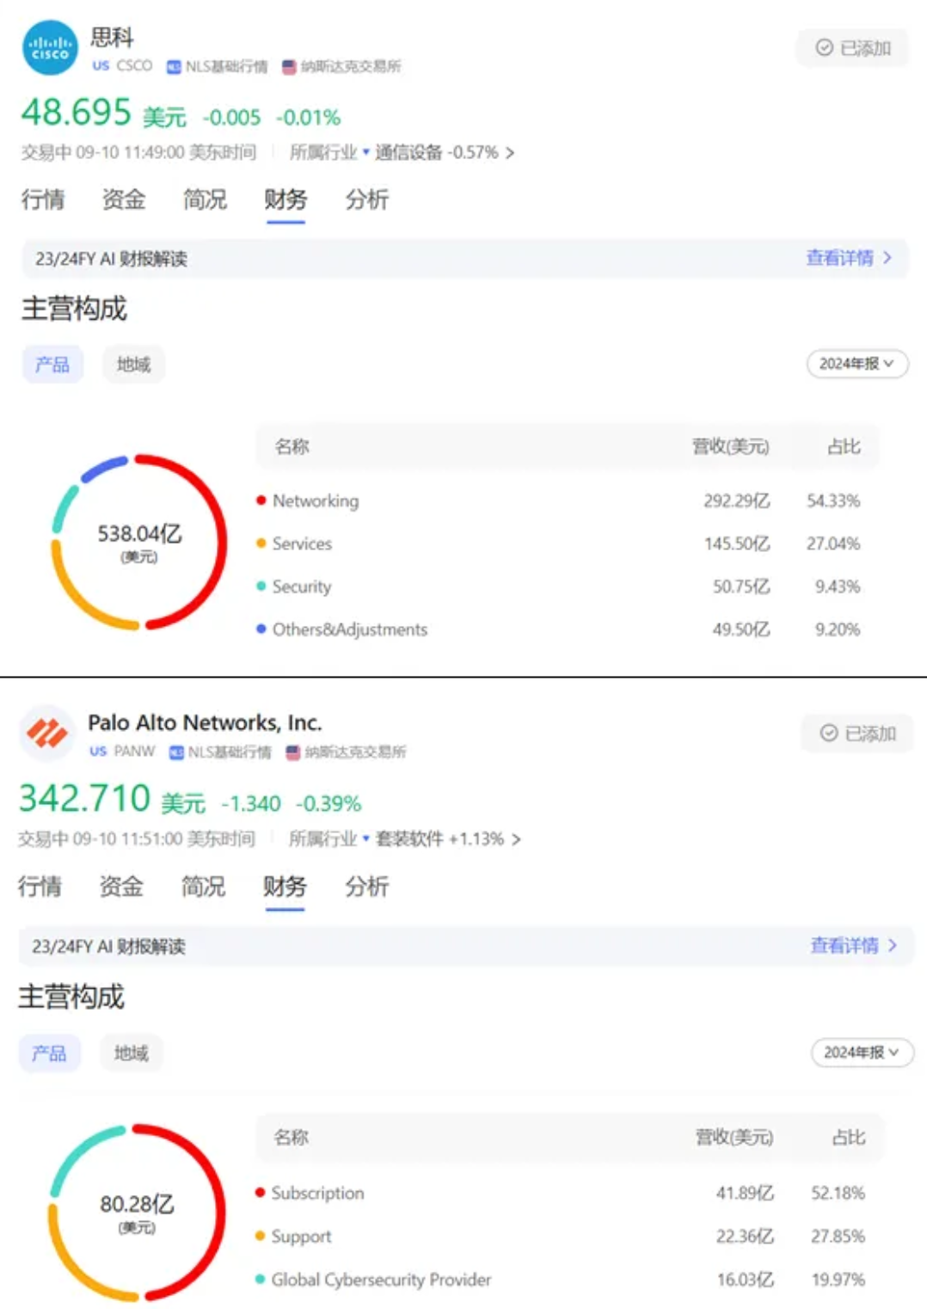Select 地域 breakdown for Palo Alto
The image size is (927, 1314).
pyautogui.click(x=131, y=1053)
